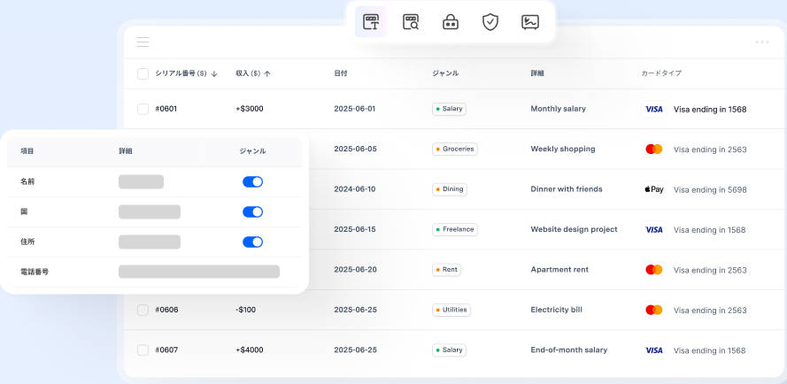Click the three-dot more options icon

(x=761, y=42)
